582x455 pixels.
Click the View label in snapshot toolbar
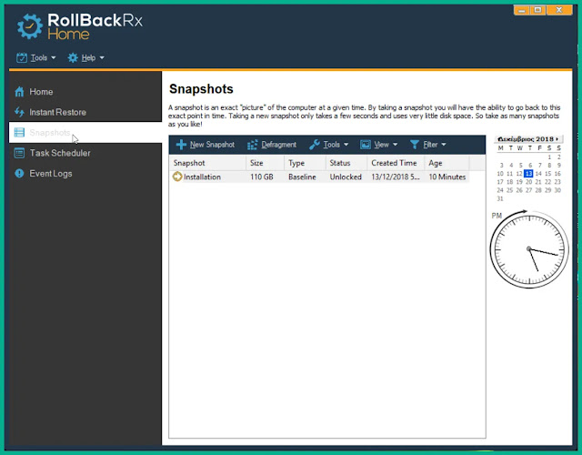coord(381,145)
